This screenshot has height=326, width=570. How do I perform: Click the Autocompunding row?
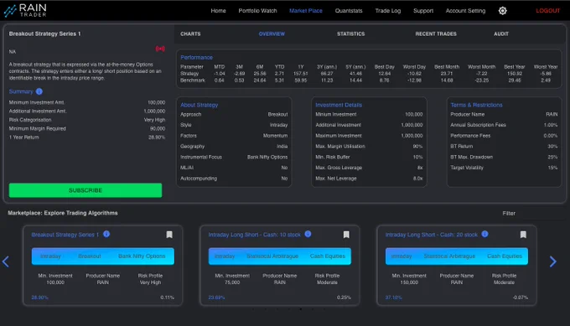tap(234, 179)
